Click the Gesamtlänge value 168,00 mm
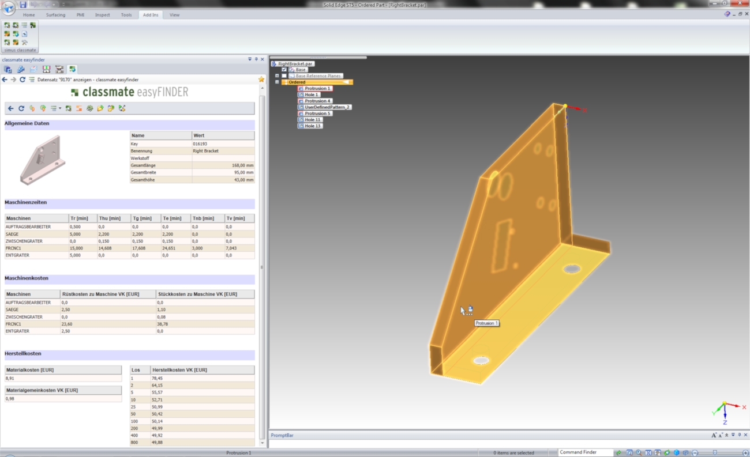Viewport: 750px width, 457px height. [x=242, y=165]
